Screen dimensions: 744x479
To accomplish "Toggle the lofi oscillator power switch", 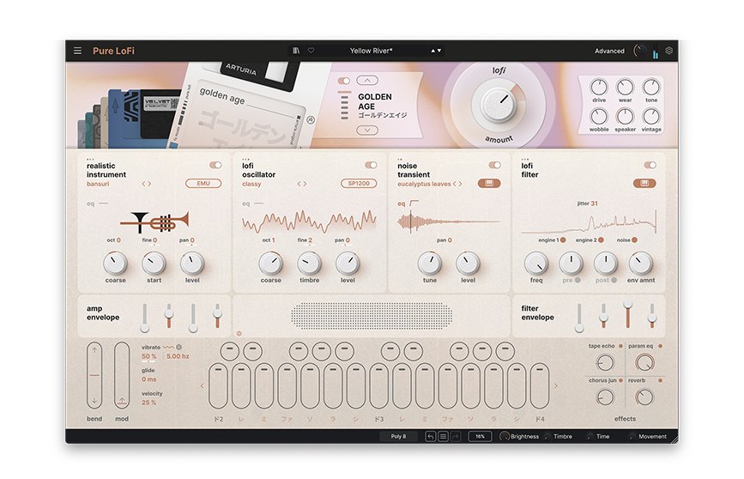I will tap(371, 165).
